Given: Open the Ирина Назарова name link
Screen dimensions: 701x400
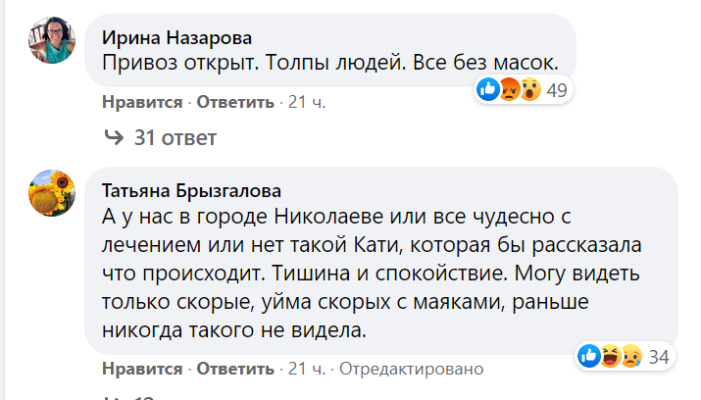Looking at the screenshot, I should pyautogui.click(x=177, y=38).
